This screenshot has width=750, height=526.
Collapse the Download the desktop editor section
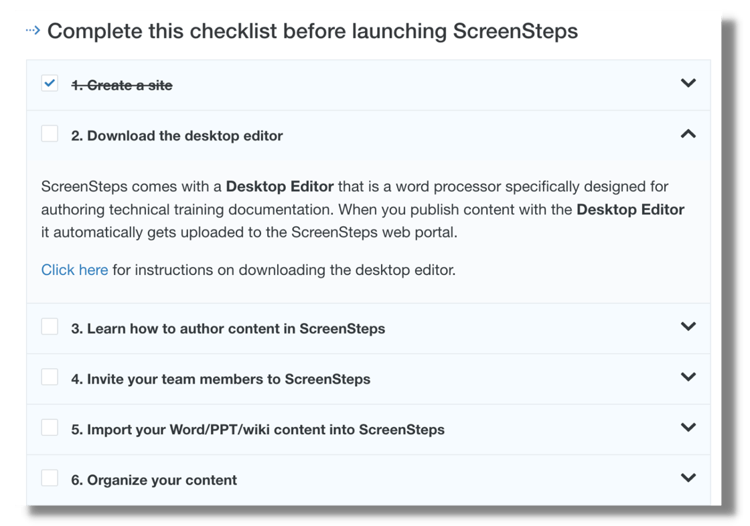click(x=688, y=134)
